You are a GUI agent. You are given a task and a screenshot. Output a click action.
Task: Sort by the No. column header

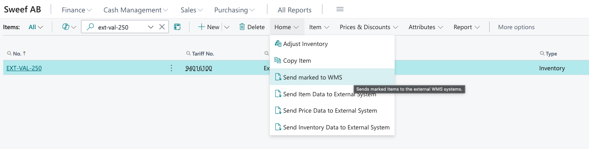pos(17,54)
